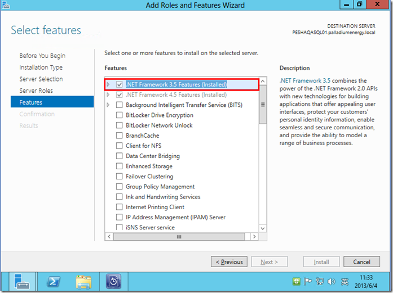The image size is (393, 293).
Task: Enable BitLocker Drive Encryption checkbox
Action: tap(120, 115)
